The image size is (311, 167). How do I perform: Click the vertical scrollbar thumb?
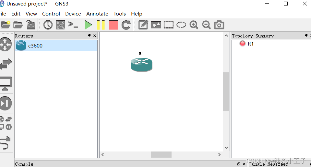click(226, 92)
